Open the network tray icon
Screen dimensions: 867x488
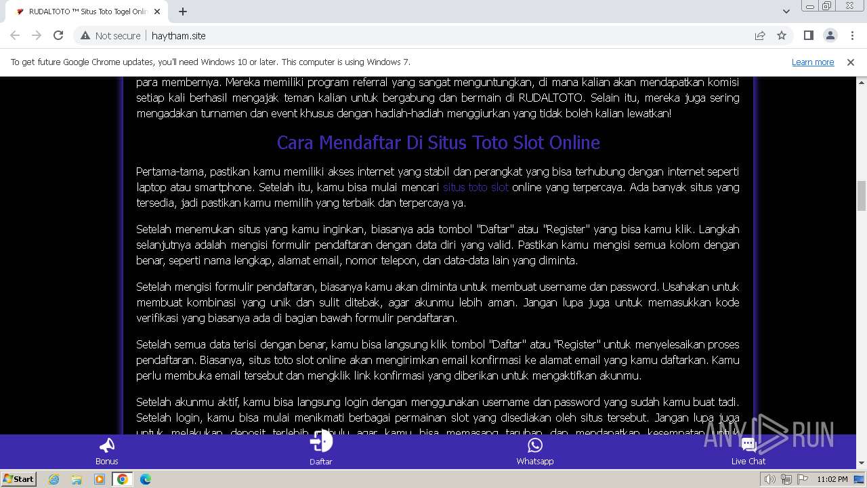[x=786, y=479]
